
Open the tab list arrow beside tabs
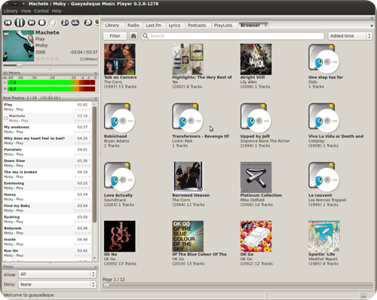pos(372,26)
